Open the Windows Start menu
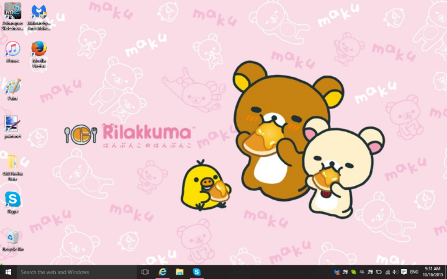Screen dimensions: 447x279 click(8, 272)
